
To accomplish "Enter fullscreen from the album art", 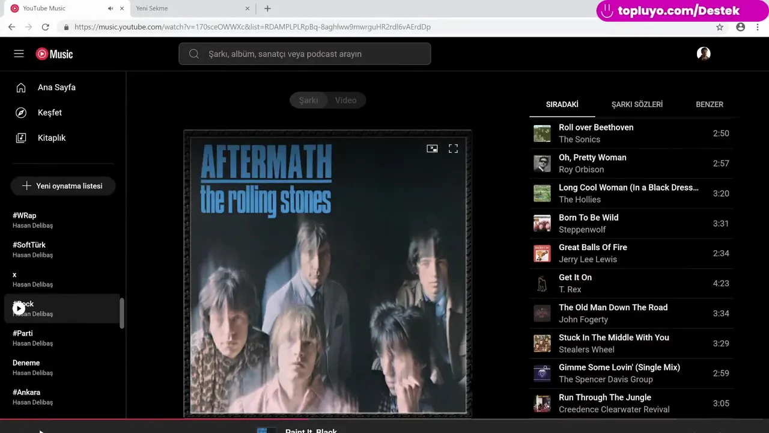I will (x=453, y=149).
